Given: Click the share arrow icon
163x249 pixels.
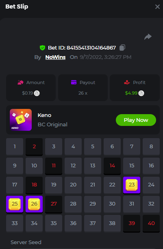Looking at the screenshot, I should (148, 37).
